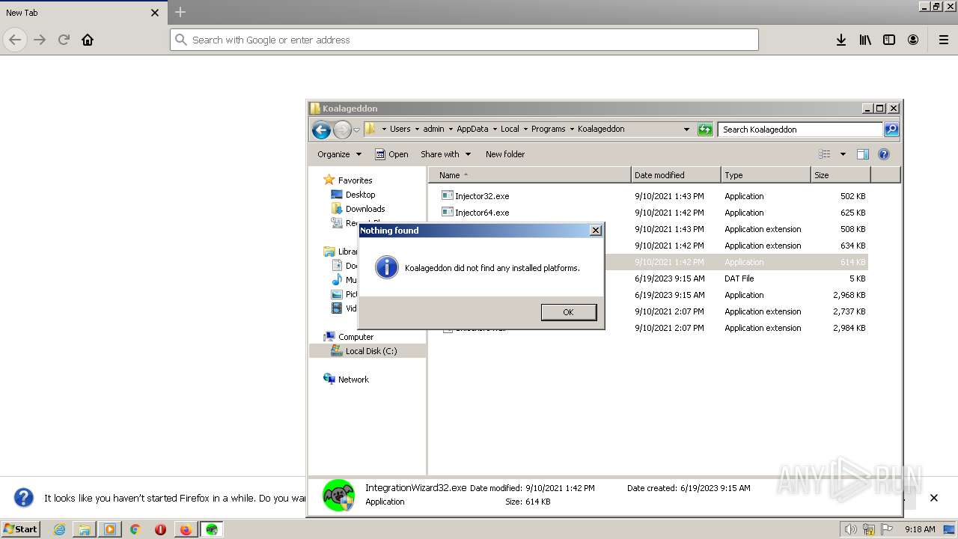958x539 pixels.
Task: Toggle the preview pane
Action: [863, 154]
